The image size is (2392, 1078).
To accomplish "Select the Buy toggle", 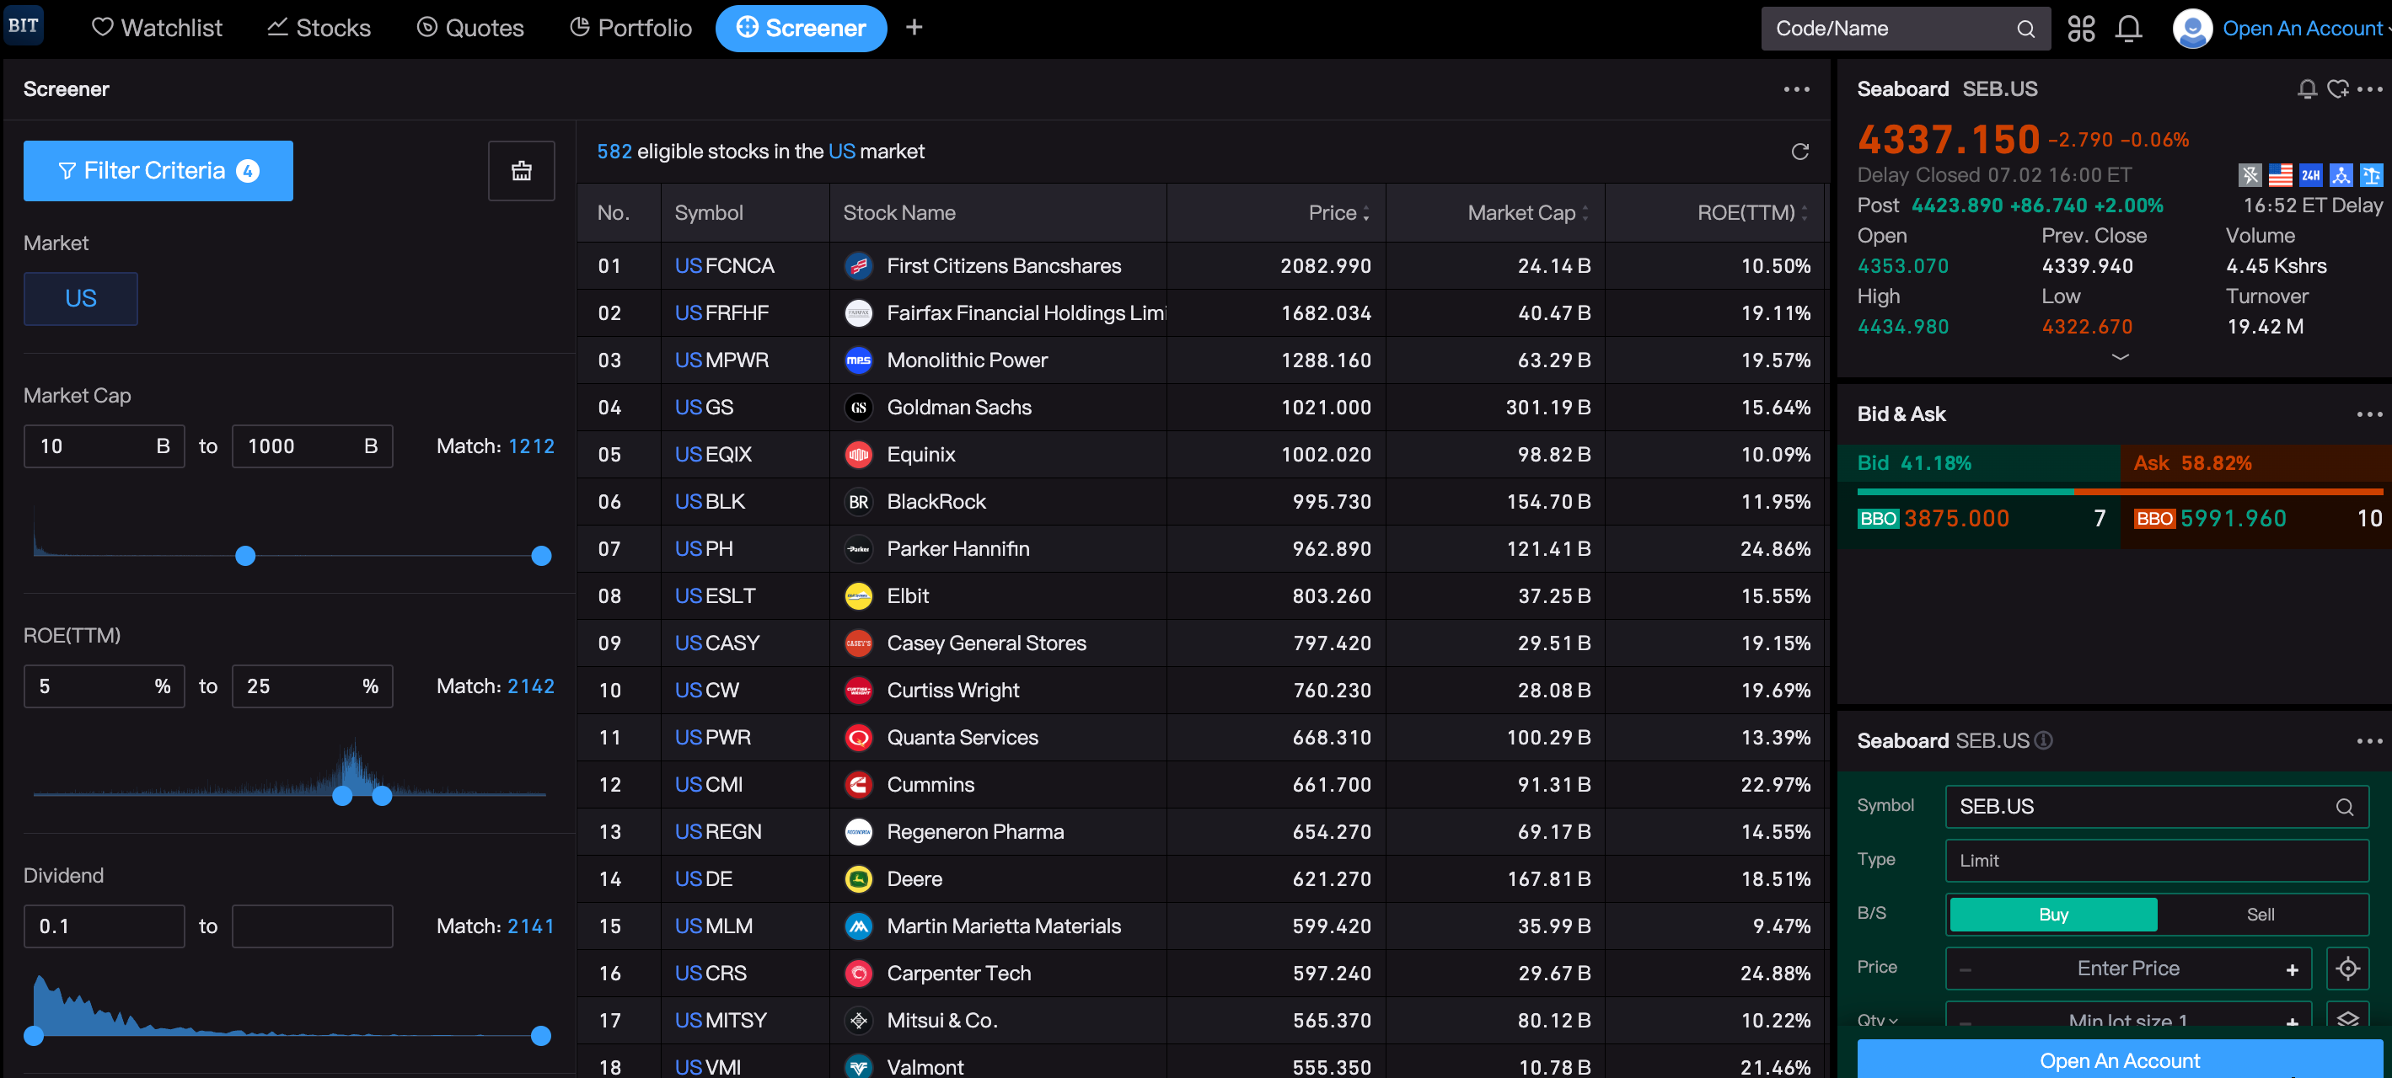I will tap(2053, 914).
